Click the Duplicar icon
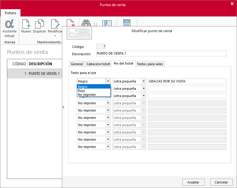The width and height of the screenshot is (237, 188). click(39, 24)
